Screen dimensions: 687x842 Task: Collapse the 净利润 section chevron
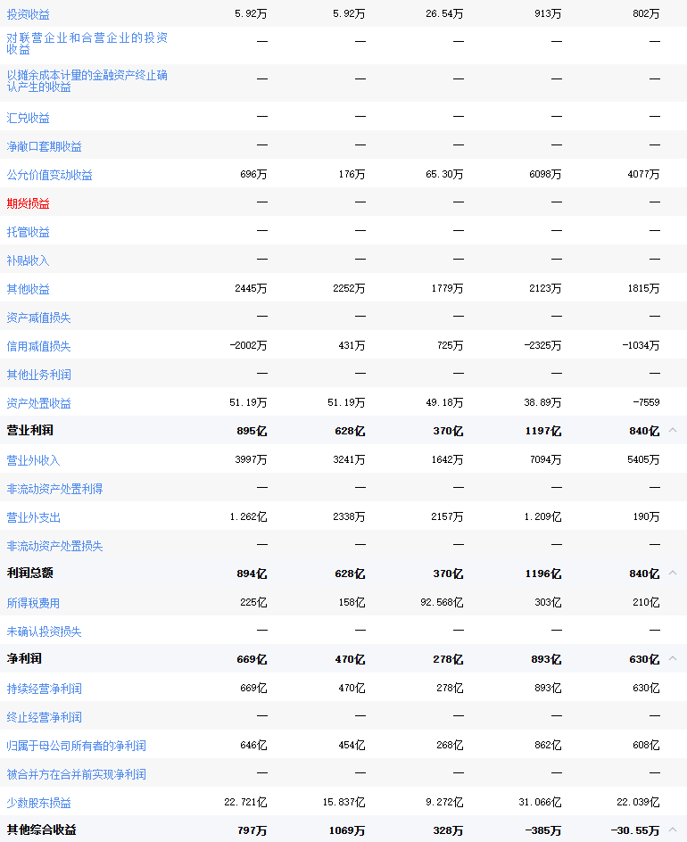[x=673, y=659]
